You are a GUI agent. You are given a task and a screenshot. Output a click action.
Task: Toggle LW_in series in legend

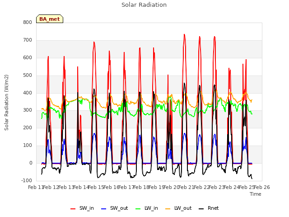(147, 208)
